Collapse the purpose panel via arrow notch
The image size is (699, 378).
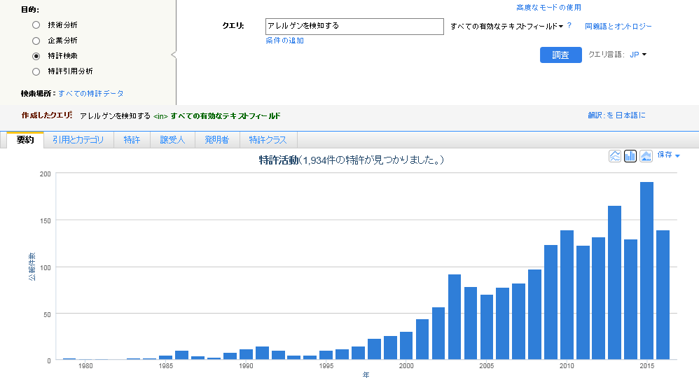pos(174,55)
